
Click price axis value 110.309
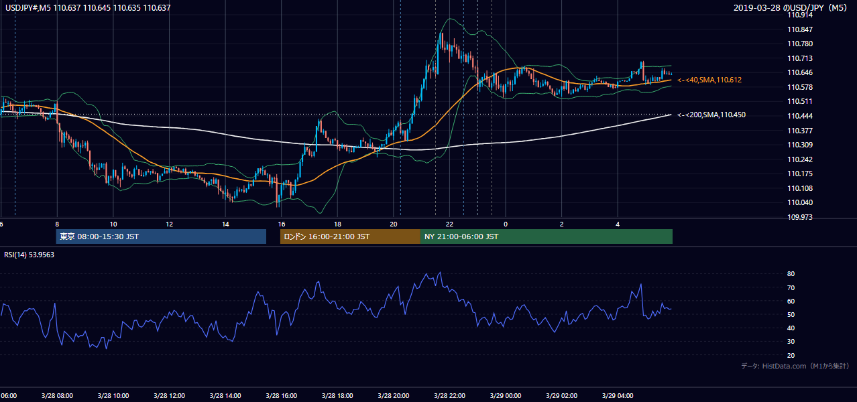pyautogui.click(x=799, y=145)
